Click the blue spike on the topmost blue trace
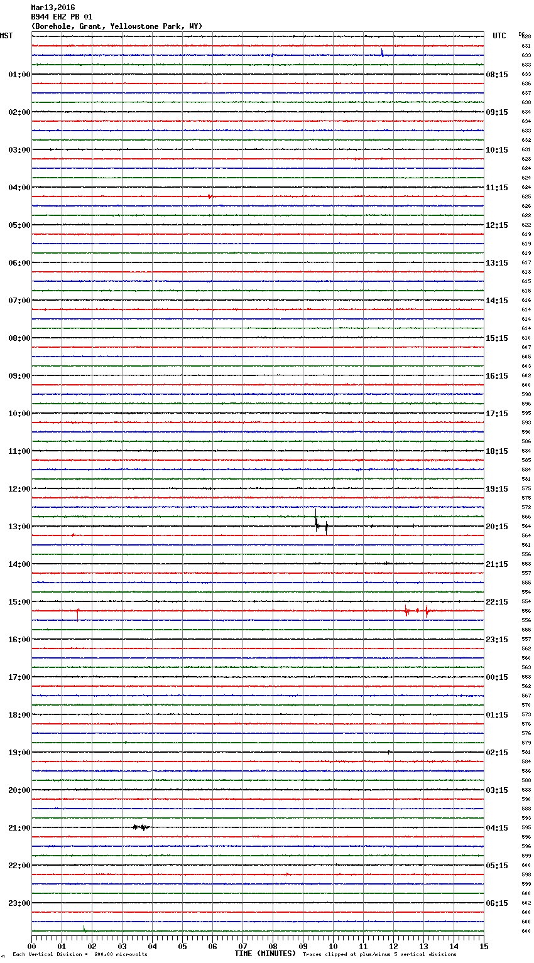534x963 pixels. 382,53
